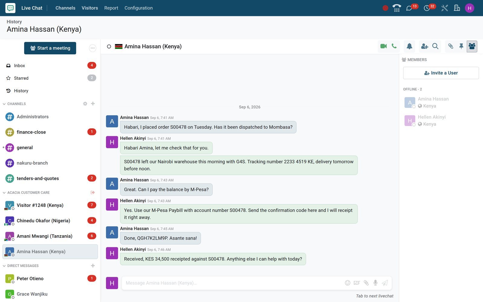Record a voice message with microphone icon
The image size is (483, 302).
pos(375,283)
